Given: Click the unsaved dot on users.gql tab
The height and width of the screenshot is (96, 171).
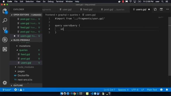Looking at the screenshot, I should click(149, 10).
